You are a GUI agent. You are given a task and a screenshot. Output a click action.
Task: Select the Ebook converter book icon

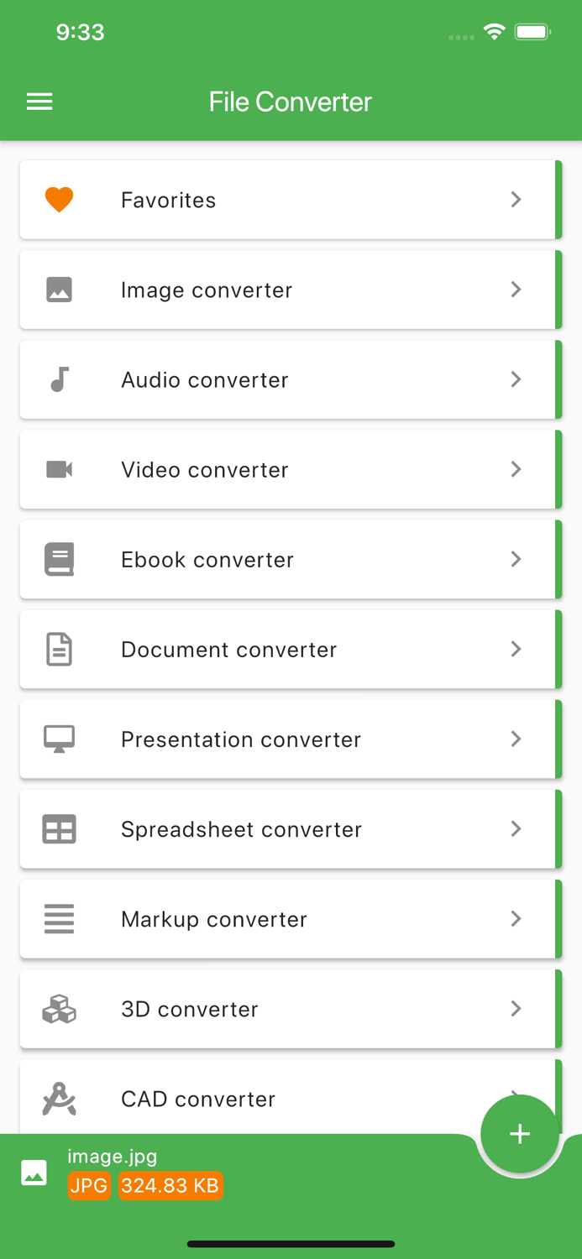pos(59,559)
